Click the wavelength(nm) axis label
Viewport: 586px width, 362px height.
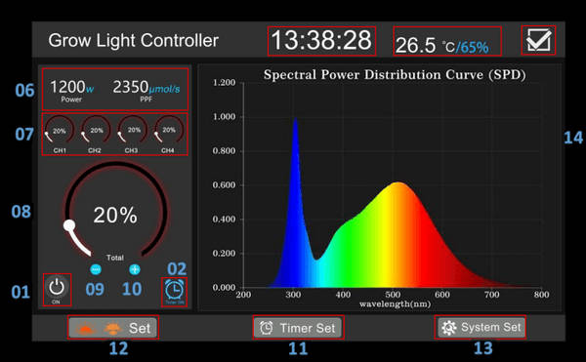click(395, 304)
